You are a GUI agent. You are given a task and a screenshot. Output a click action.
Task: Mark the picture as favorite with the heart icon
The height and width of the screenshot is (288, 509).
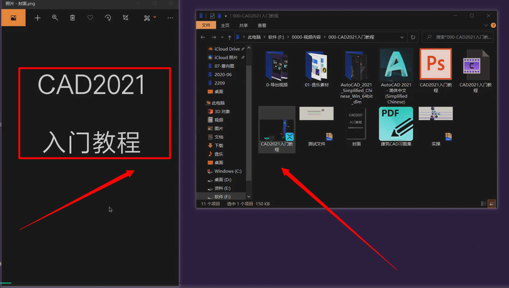coord(90,18)
